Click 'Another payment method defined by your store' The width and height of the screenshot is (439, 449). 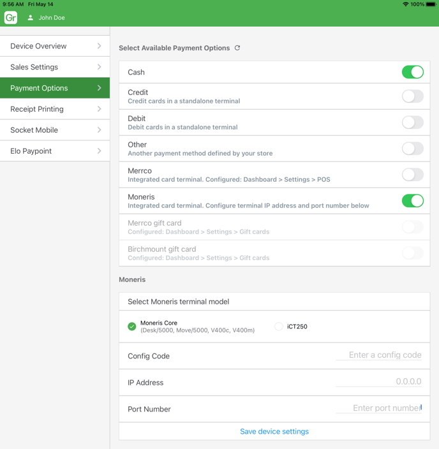point(200,153)
